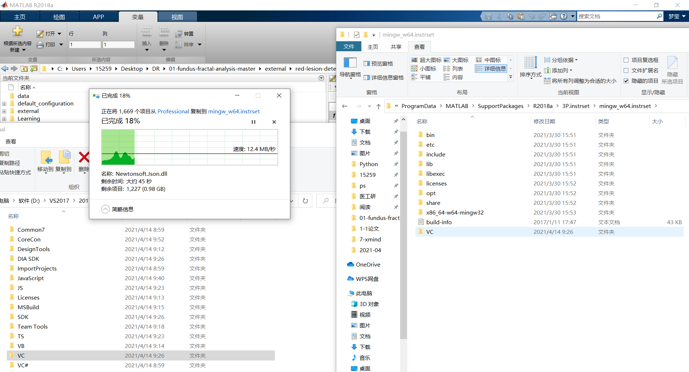Open Explorer 文件 menu tab
Screen dimensions: 689x372
click(x=348, y=47)
